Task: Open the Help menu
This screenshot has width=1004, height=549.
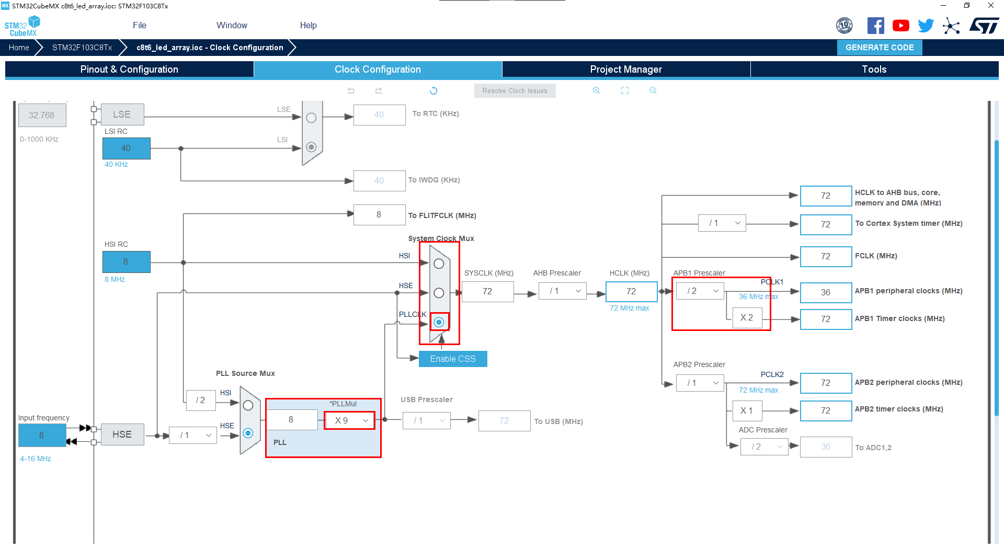Action: pos(309,25)
